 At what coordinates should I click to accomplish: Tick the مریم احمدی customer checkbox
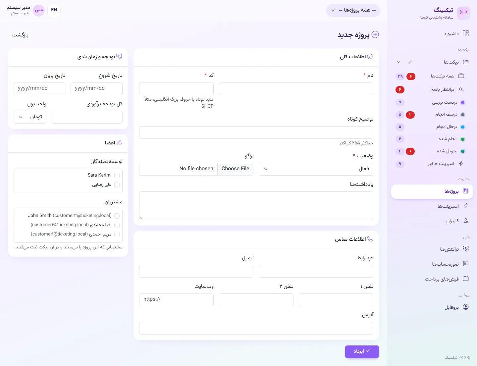117,235
